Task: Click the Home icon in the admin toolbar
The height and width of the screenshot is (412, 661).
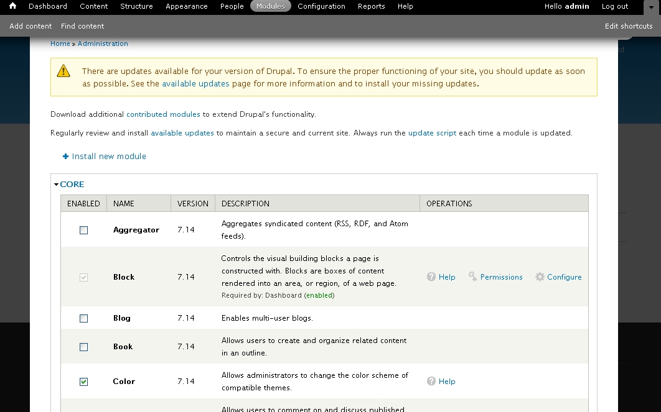Action: [12, 6]
